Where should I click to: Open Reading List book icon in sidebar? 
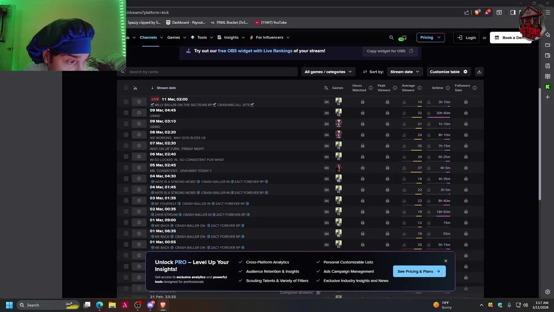[x=548, y=76]
